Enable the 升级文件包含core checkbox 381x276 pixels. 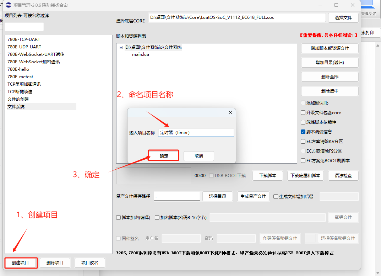click(x=303, y=113)
